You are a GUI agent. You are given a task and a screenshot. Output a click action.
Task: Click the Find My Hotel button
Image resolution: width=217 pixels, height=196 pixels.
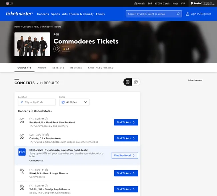pos(124,155)
